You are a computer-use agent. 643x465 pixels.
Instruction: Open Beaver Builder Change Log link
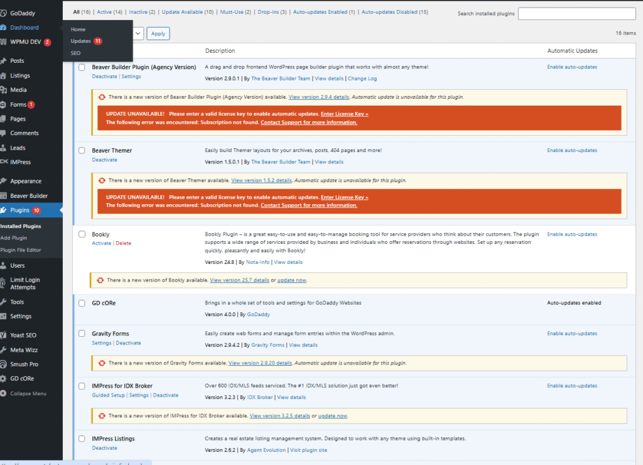(362, 79)
